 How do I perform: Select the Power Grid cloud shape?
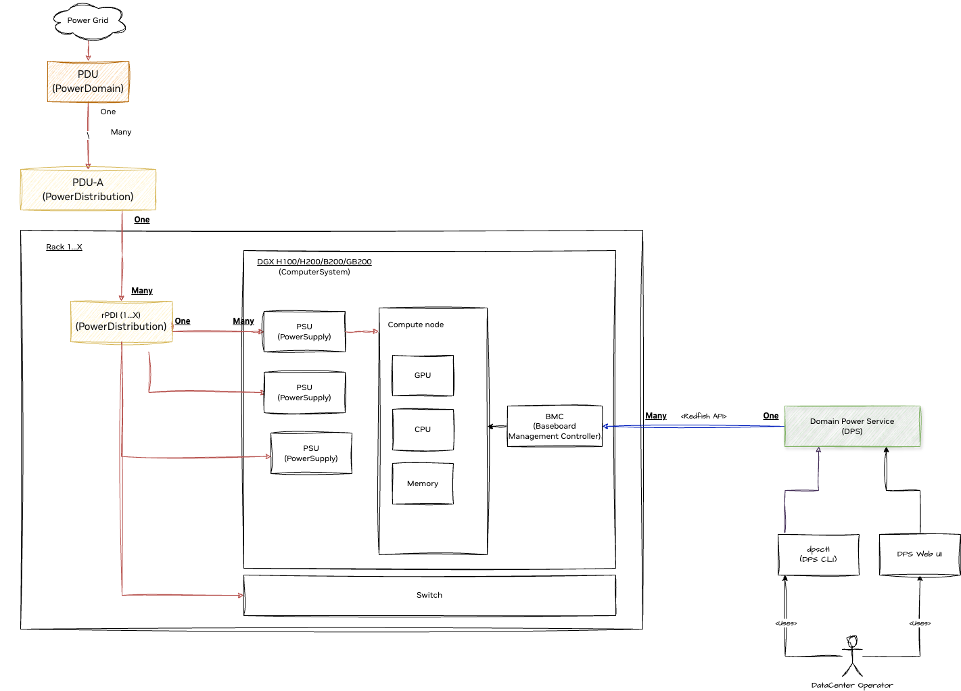(x=88, y=22)
